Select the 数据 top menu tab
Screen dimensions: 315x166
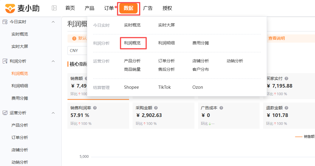(x=128, y=8)
